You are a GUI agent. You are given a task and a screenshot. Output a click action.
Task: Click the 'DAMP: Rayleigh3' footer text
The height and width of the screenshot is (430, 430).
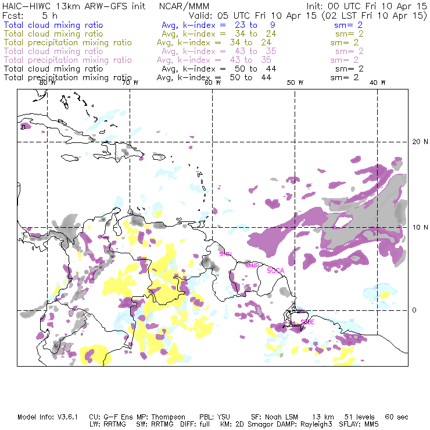[x=303, y=424]
